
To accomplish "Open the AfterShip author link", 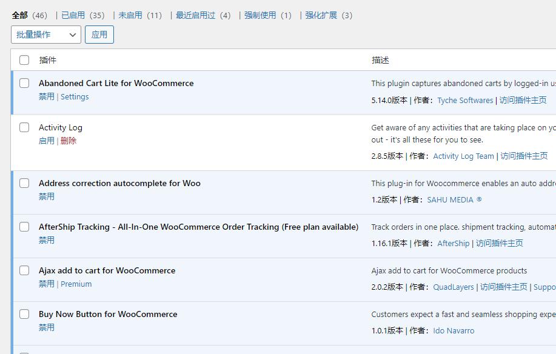I will [453, 243].
